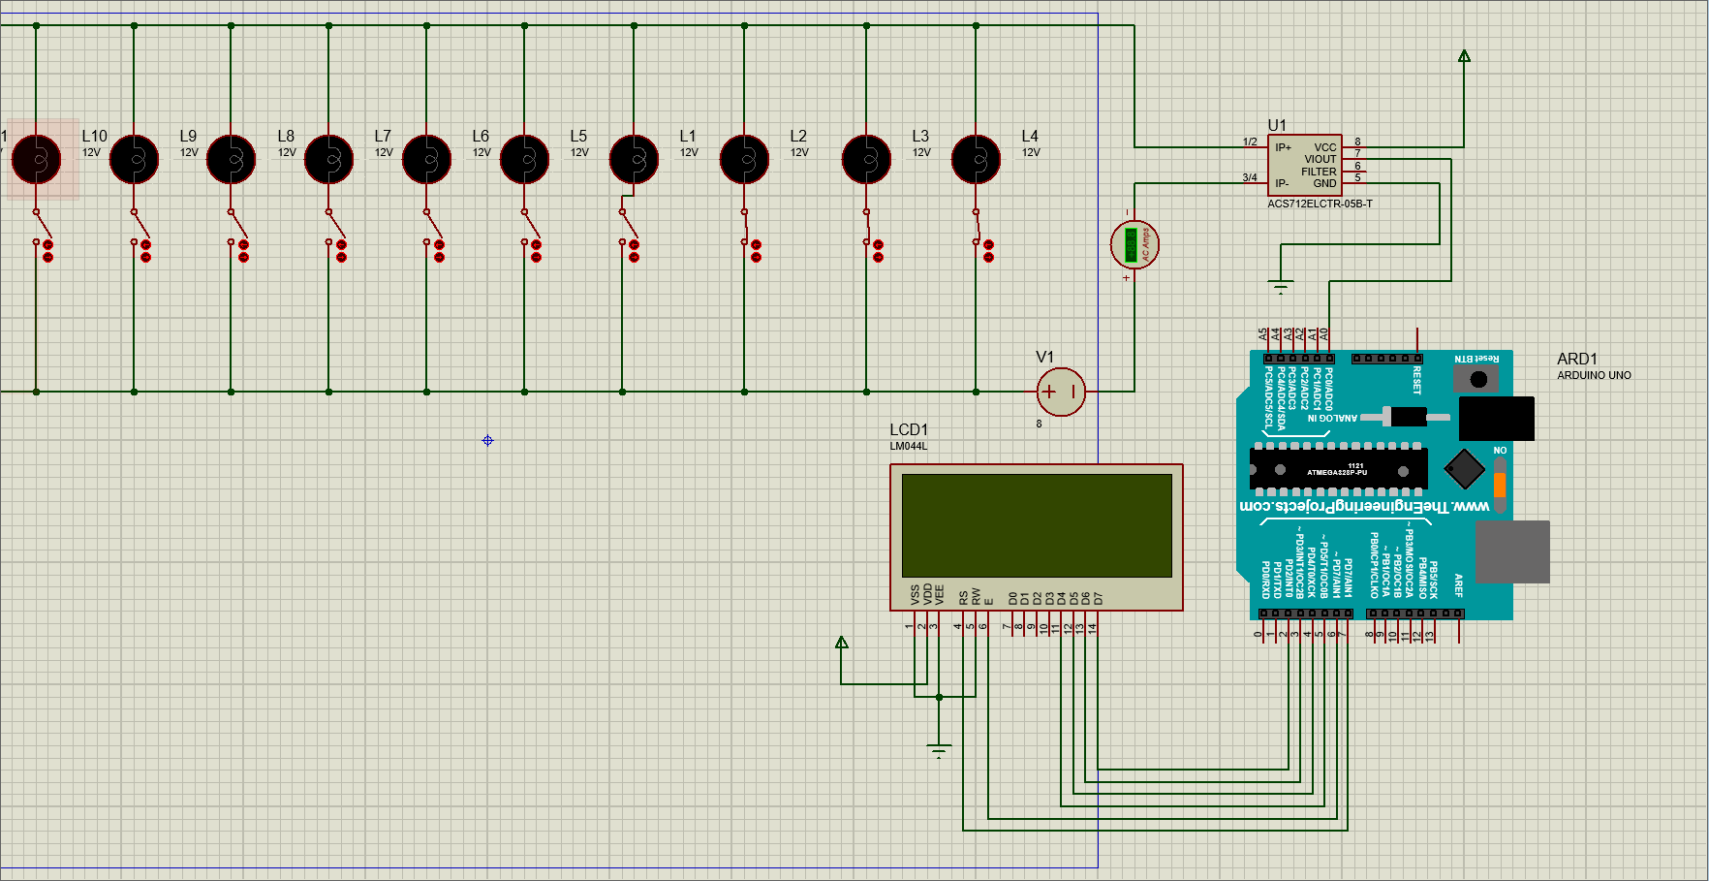The width and height of the screenshot is (1709, 881).
Task: Click the RESET pin label on Arduino
Action: (x=1416, y=380)
